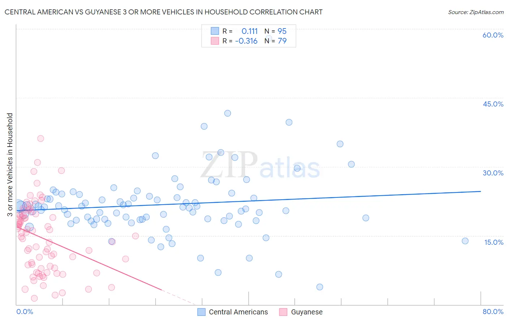The width and height of the screenshot is (508, 322).
Task: Click the 15.0% y-axis label
Action: click(x=494, y=242)
